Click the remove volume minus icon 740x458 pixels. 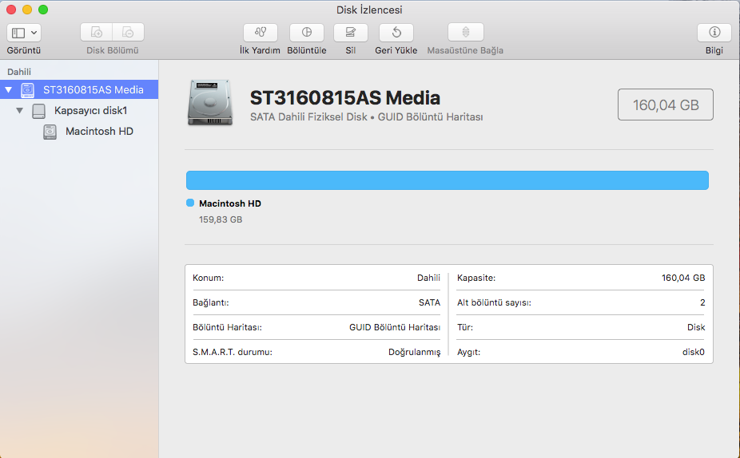pyautogui.click(x=128, y=33)
